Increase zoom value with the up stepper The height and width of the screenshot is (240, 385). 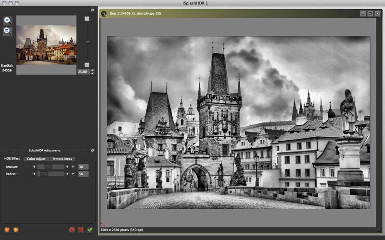[x=92, y=70]
